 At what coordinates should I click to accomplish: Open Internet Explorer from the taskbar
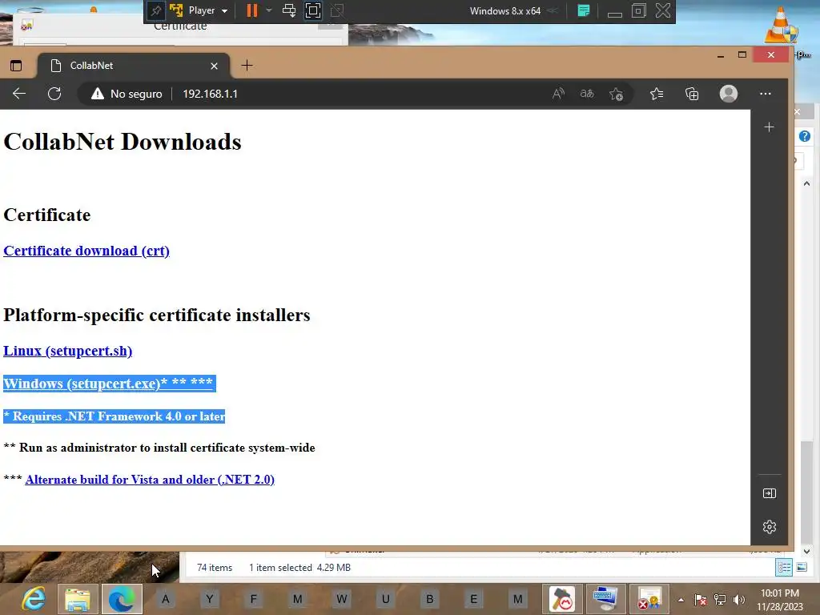34,599
